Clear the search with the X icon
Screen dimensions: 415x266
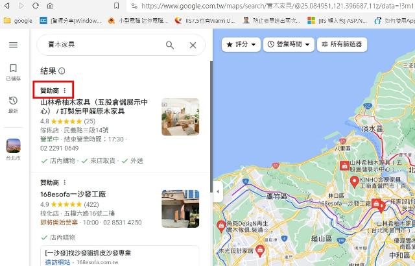coord(193,45)
